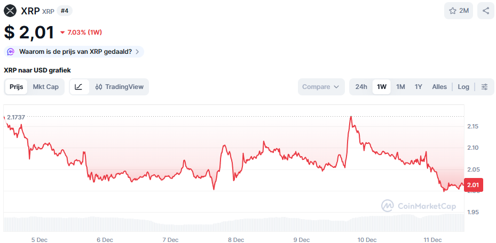This screenshot has height=243, width=496.
Task: Click the XRP logo icon
Action: coord(11,11)
